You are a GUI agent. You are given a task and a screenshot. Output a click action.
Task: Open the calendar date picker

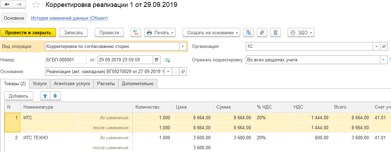pos(157,60)
